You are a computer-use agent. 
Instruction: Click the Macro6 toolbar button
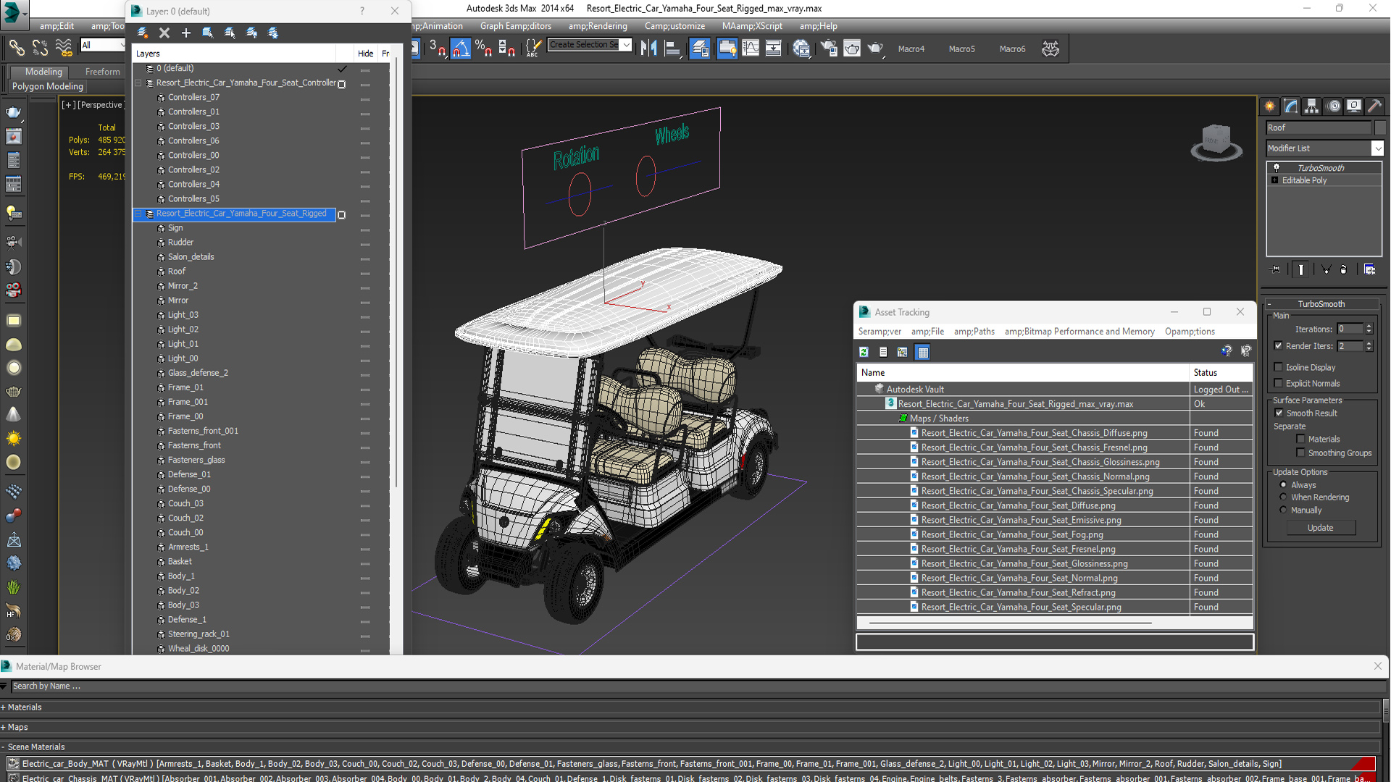(1013, 49)
